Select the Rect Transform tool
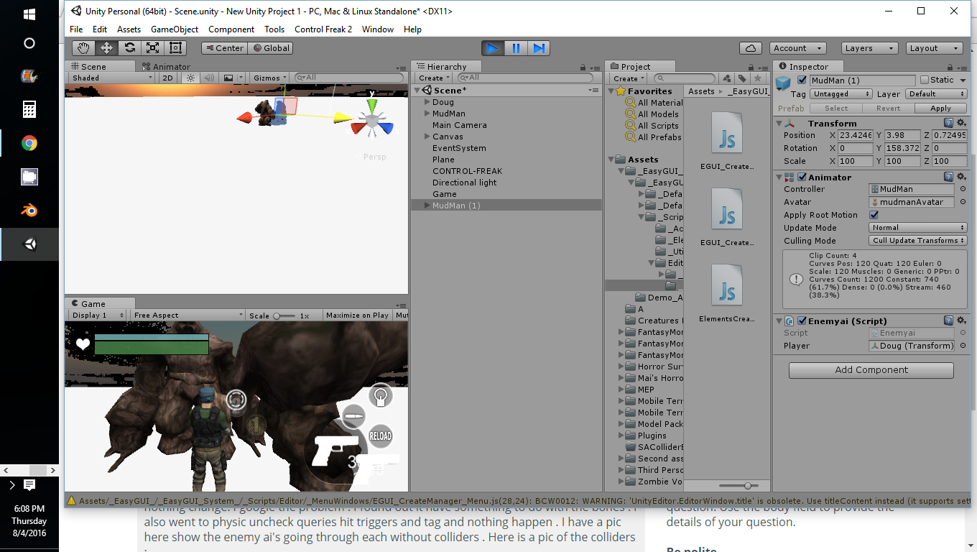Viewport: 977px width, 552px height. tap(175, 48)
